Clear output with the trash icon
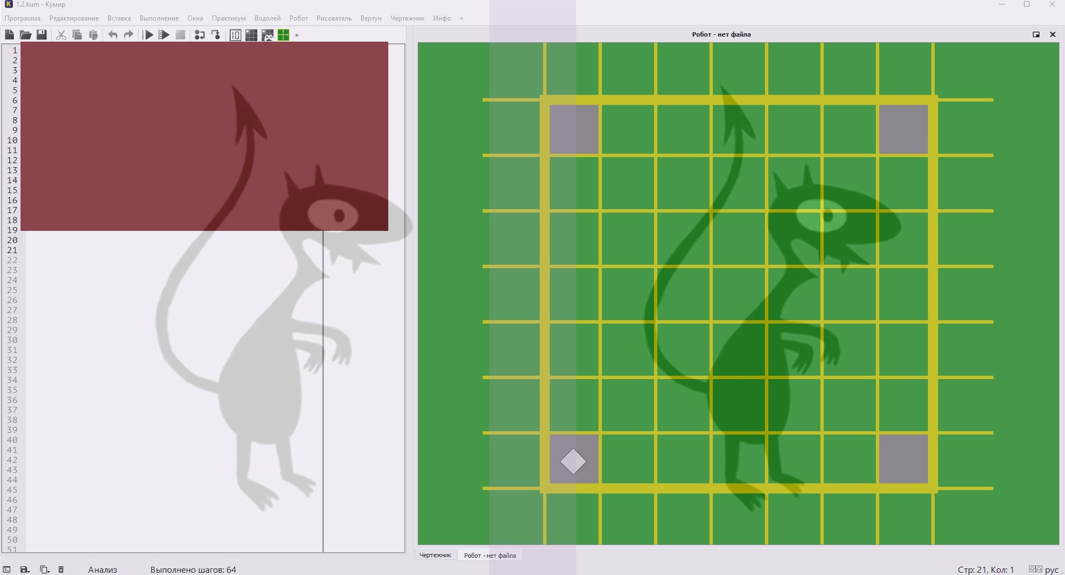This screenshot has height=575, width=1065. pyautogui.click(x=61, y=569)
